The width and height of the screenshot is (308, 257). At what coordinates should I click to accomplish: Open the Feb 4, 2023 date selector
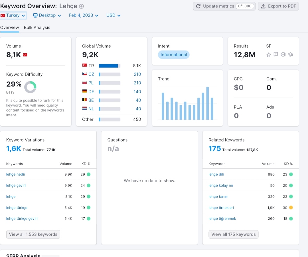tap(84, 15)
